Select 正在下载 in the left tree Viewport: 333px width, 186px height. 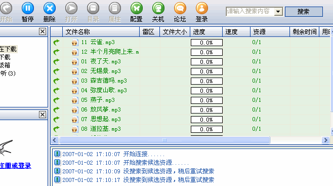8,49
